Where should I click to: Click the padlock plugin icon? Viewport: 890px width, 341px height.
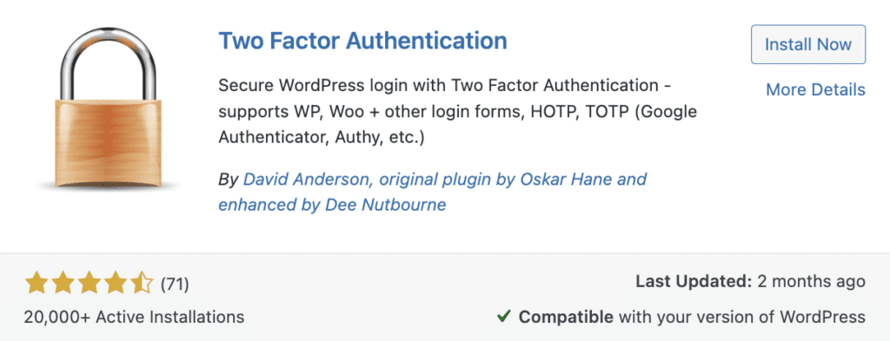point(107,108)
